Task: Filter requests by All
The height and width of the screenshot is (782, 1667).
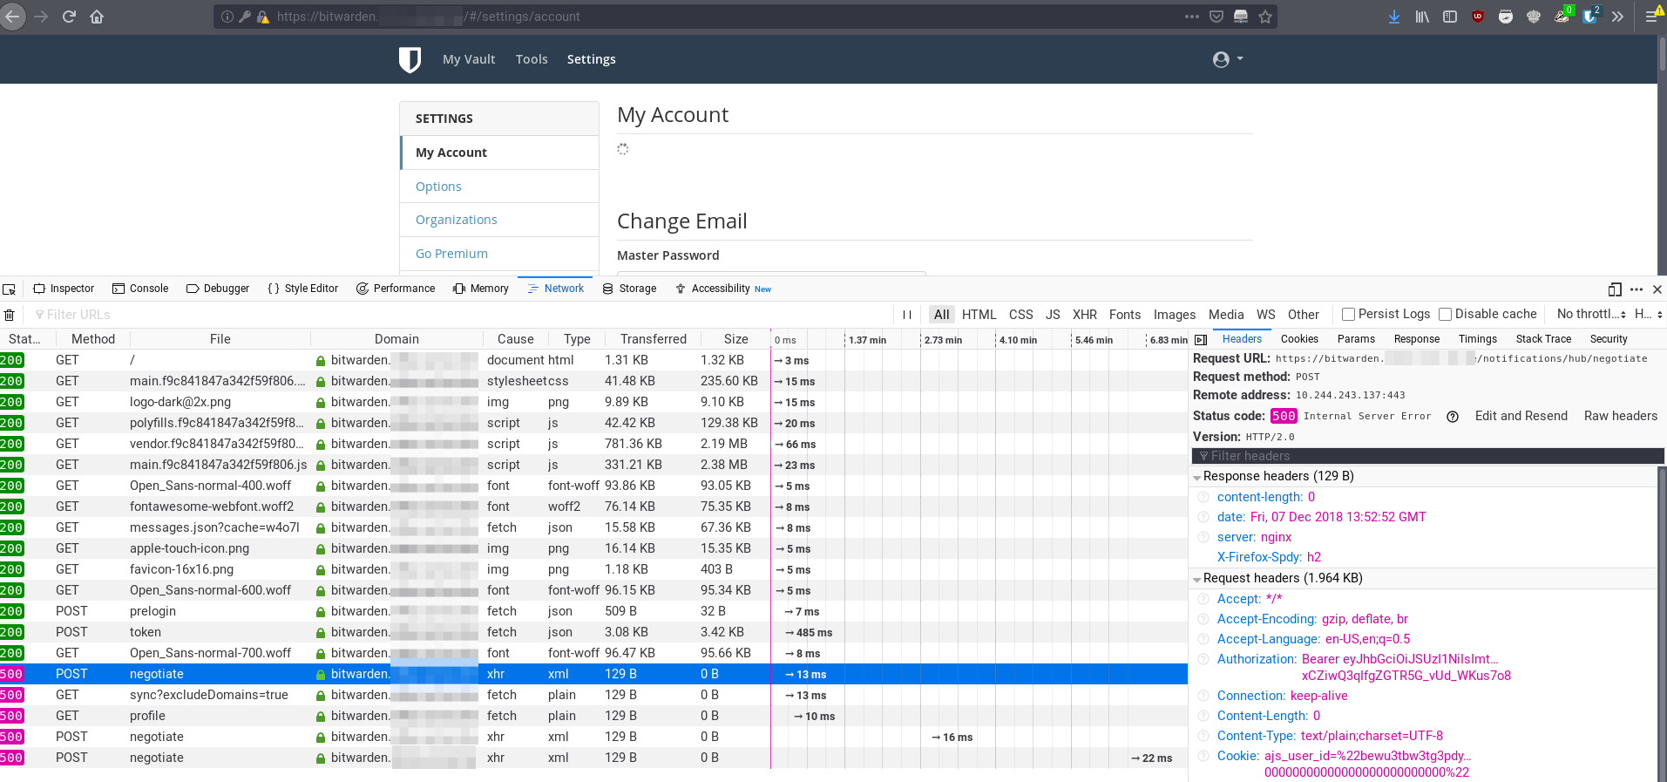Action: tap(941, 315)
